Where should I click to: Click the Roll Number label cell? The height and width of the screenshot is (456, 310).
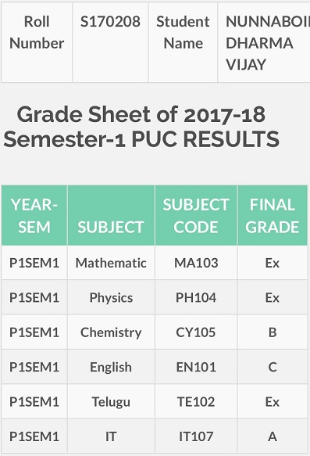[37, 42]
